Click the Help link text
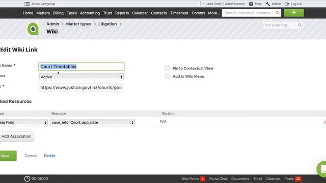This screenshot has width=326, height=183. [258, 4]
